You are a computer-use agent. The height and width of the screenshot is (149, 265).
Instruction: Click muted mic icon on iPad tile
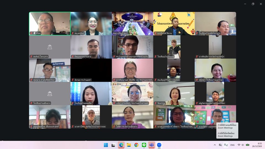click(31, 33)
